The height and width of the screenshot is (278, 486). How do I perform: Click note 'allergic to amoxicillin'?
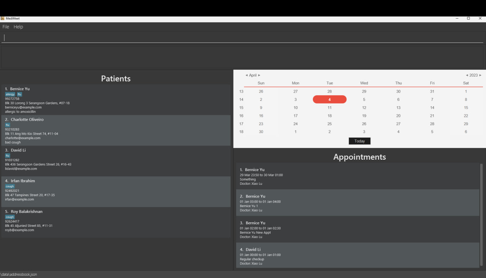point(21,112)
